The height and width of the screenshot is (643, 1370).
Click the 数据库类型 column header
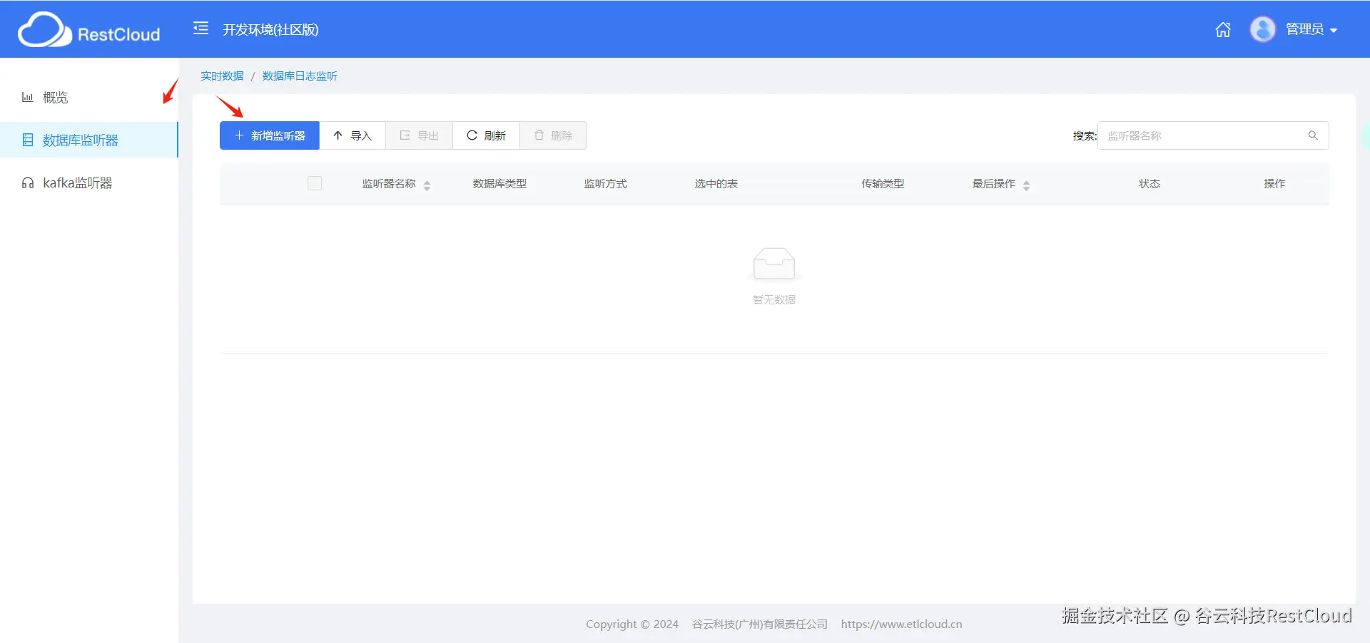(499, 184)
